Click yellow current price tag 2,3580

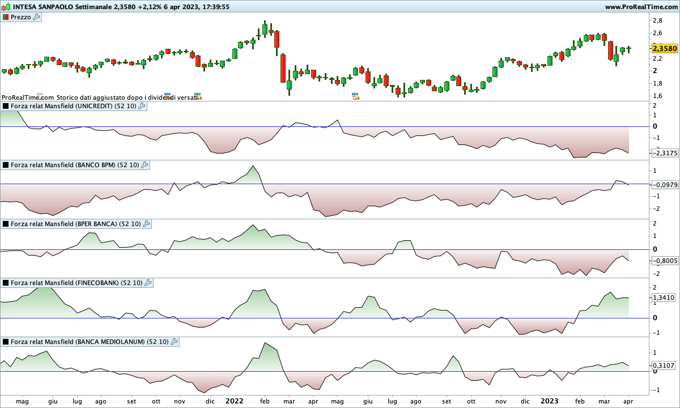coord(665,49)
